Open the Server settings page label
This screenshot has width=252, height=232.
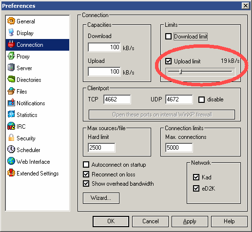[24, 68]
